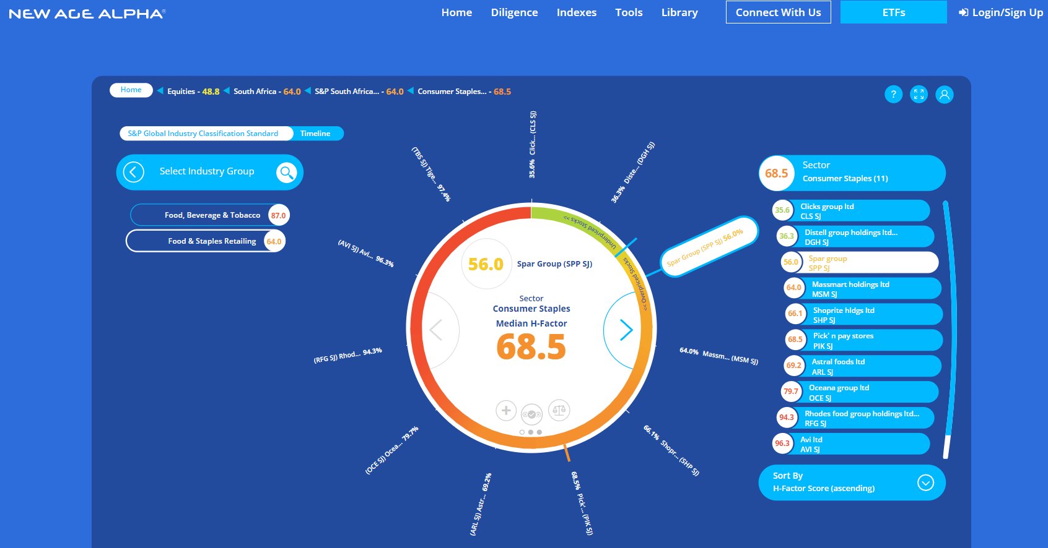Click the ETFs button

[x=893, y=12]
